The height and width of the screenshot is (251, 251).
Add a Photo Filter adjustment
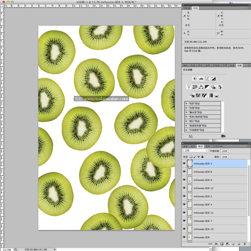coord(213,87)
